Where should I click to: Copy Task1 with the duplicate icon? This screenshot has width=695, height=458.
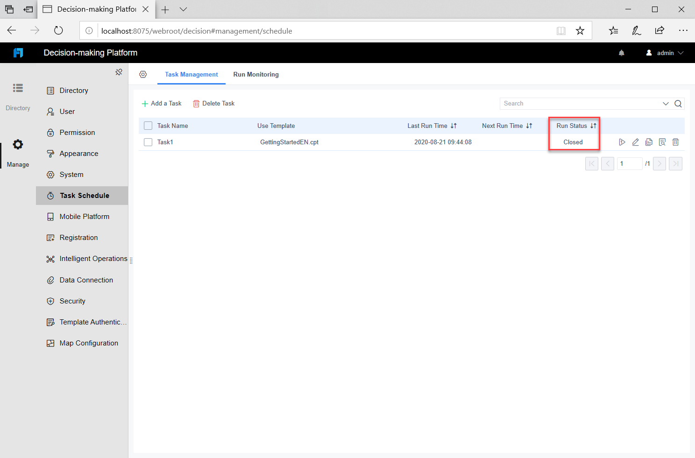click(649, 142)
